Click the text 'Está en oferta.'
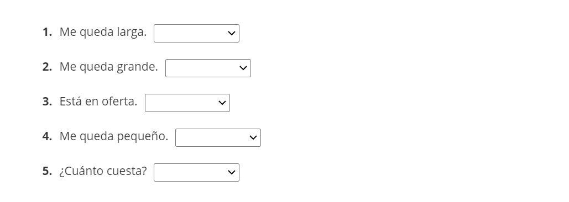 tap(98, 102)
